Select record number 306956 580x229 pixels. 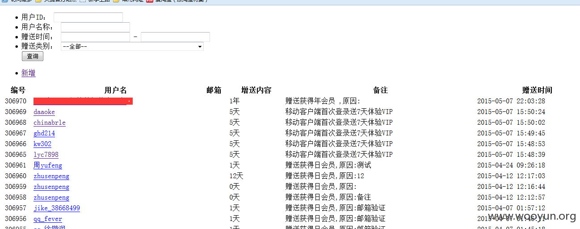(16, 219)
